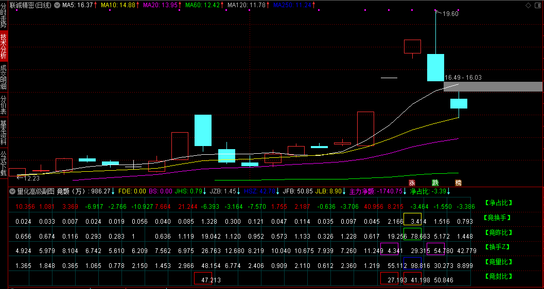This screenshot has height=289, width=544.
Task: Click the 公式下载 side tab
Action: click(4, 163)
